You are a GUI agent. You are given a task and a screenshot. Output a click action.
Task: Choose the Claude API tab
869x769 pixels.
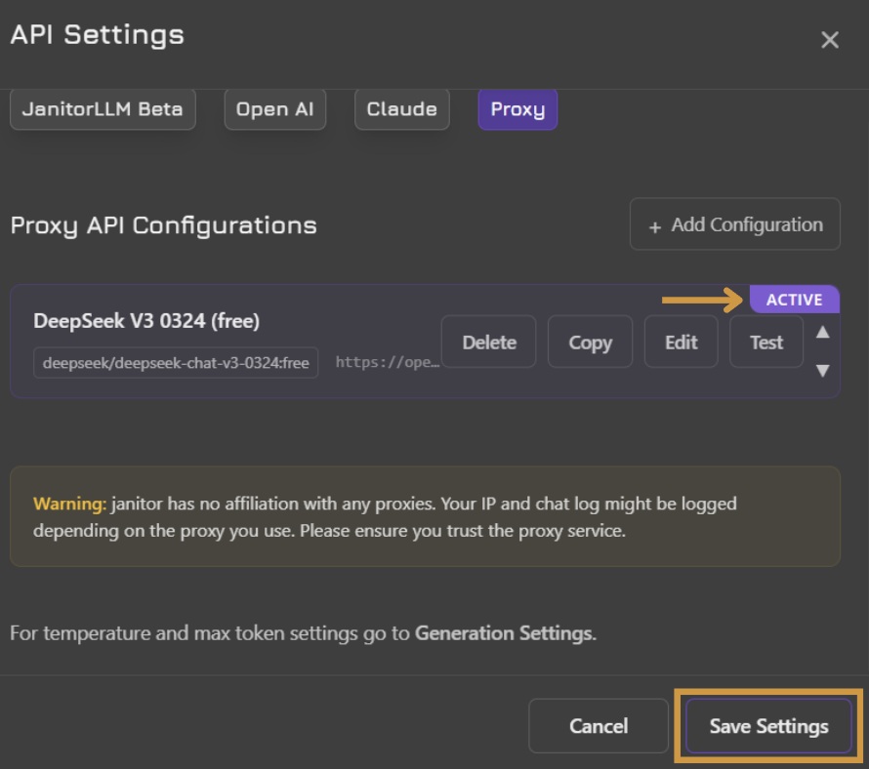(401, 109)
